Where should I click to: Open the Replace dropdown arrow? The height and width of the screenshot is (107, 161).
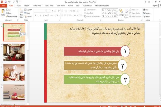(152, 13)
